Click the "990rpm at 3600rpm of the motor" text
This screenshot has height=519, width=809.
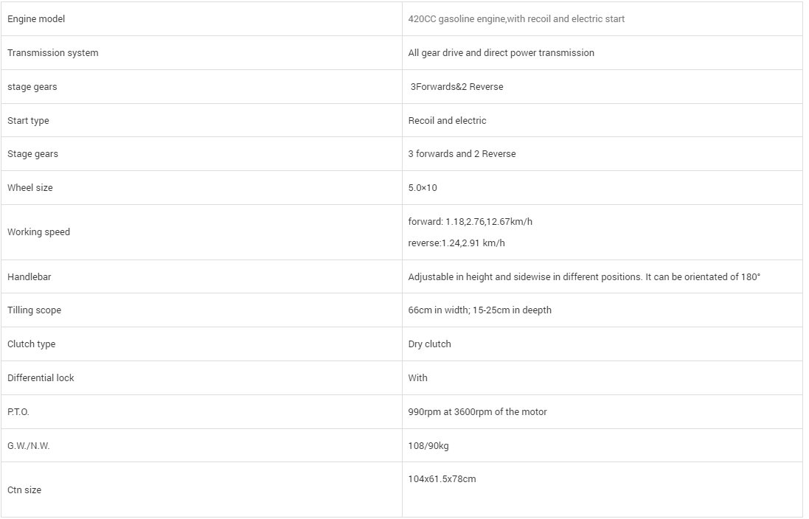477,412
